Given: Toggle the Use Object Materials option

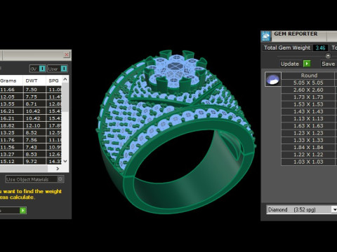Looking at the screenshot, I should 34,179.
